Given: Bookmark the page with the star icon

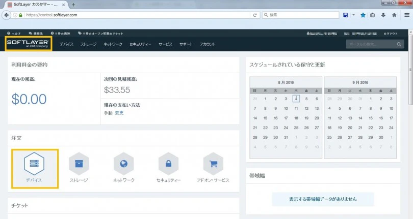Looking at the screenshot, I should tap(363, 15).
